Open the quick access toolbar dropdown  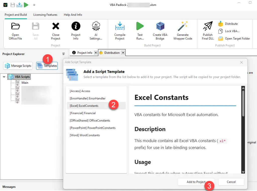point(34,5)
